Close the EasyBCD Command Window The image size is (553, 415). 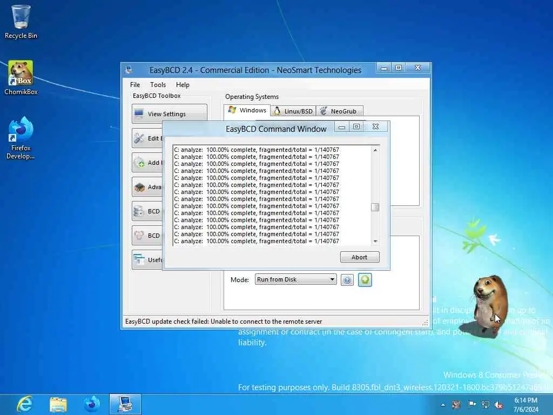(376, 126)
